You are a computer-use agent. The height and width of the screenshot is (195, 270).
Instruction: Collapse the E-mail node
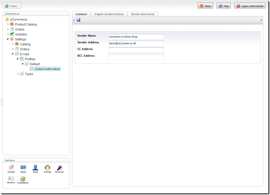tap(13, 54)
